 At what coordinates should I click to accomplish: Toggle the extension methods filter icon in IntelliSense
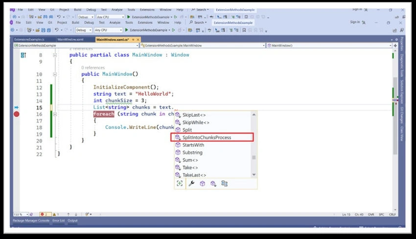click(x=213, y=183)
